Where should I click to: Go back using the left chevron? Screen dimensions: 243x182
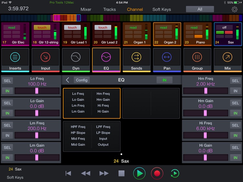click(67, 80)
